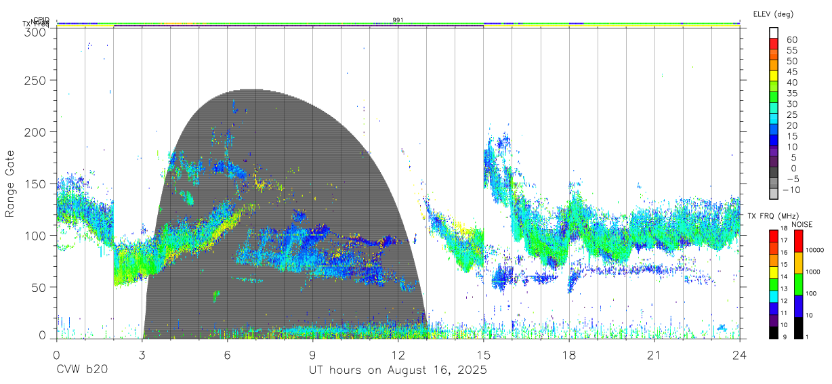832x384 pixels.
Task: Click the '9' hour tick on the UT axis
Action: point(312,355)
